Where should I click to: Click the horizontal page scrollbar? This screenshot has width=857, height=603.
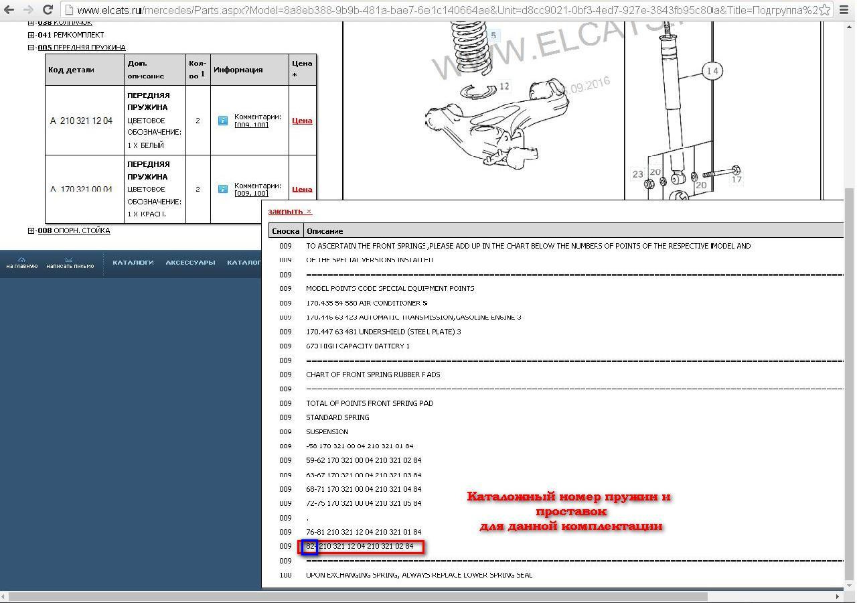click(358, 596)
